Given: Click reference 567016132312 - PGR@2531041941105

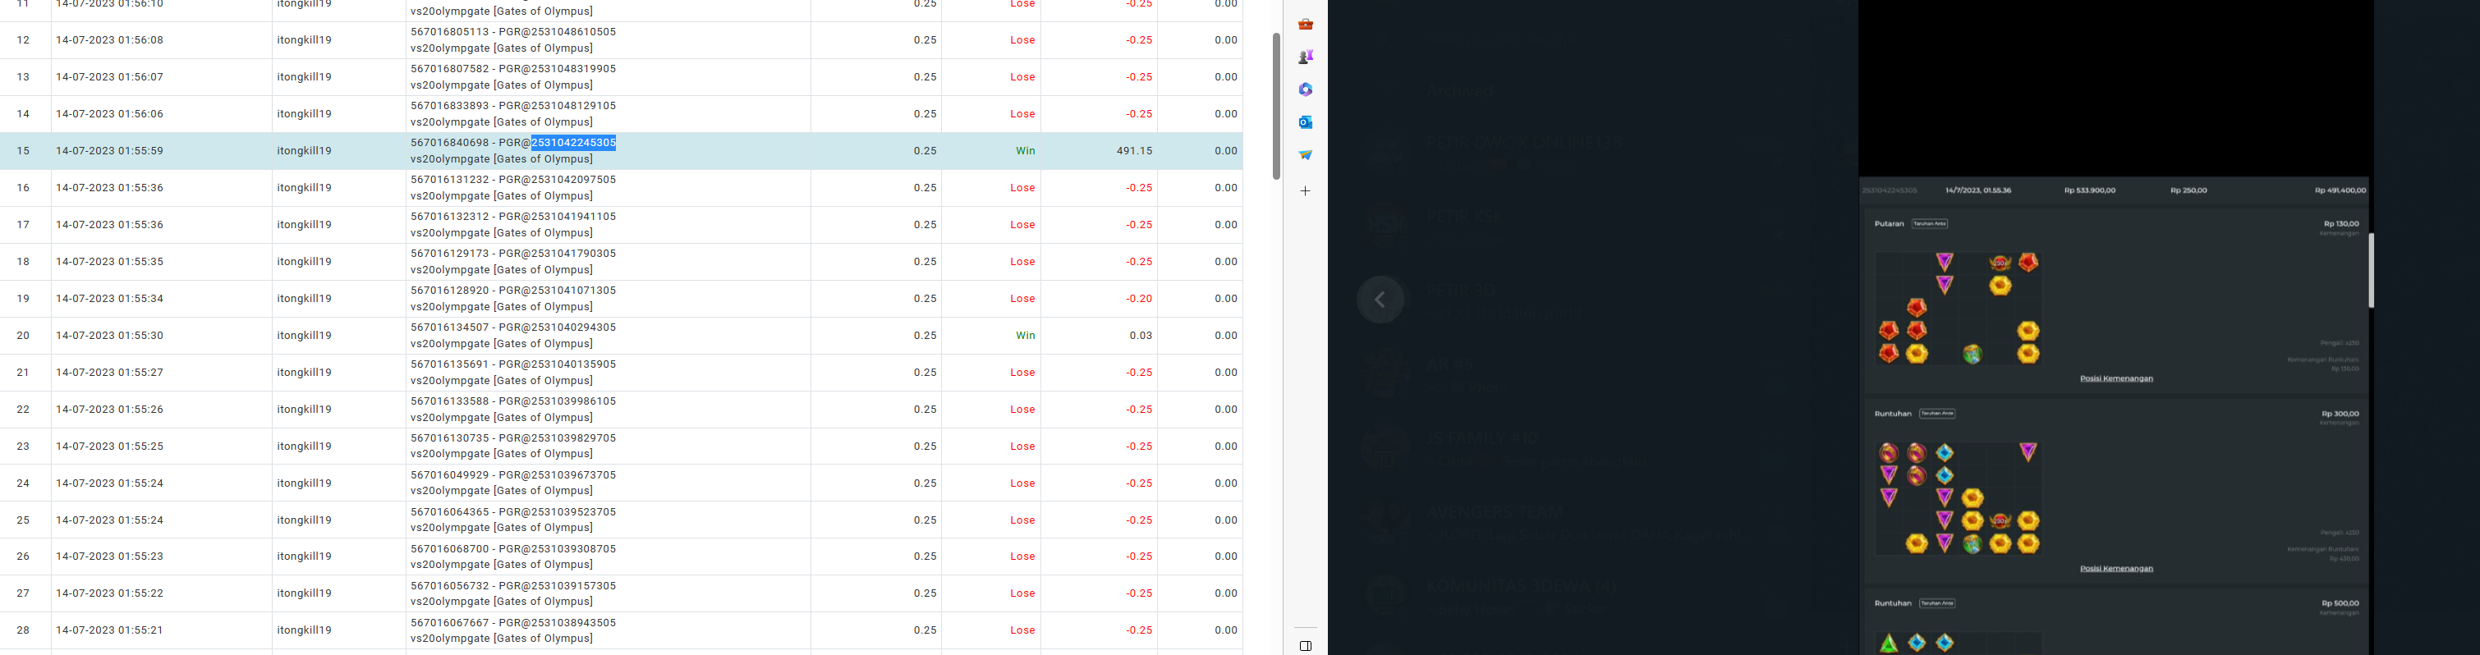Looking at the screenshot, I should tap(513, 217).
